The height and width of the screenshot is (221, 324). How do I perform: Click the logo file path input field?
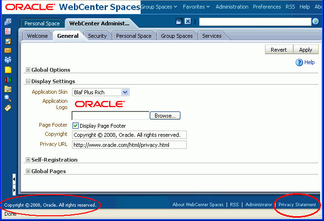(110, 116)
